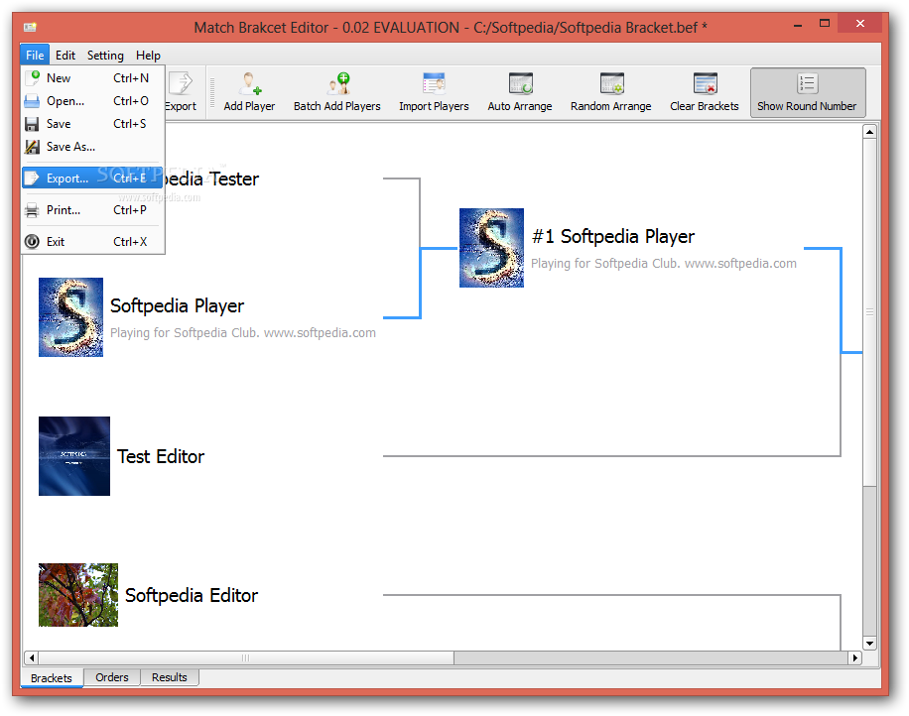Click the horizontal scrollbar right arrow
909x716 pixels.
coord(855,658)
